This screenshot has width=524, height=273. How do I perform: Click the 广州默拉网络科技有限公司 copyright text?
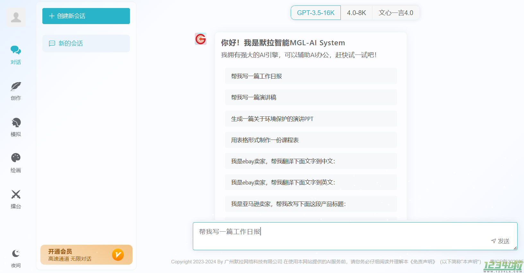(253, 262)
